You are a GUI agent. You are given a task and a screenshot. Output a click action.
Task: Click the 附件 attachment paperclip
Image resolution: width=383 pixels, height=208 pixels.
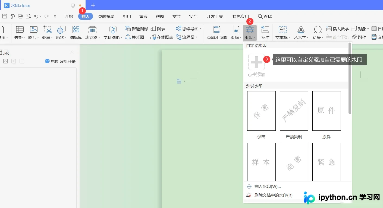tap(359, 37)
